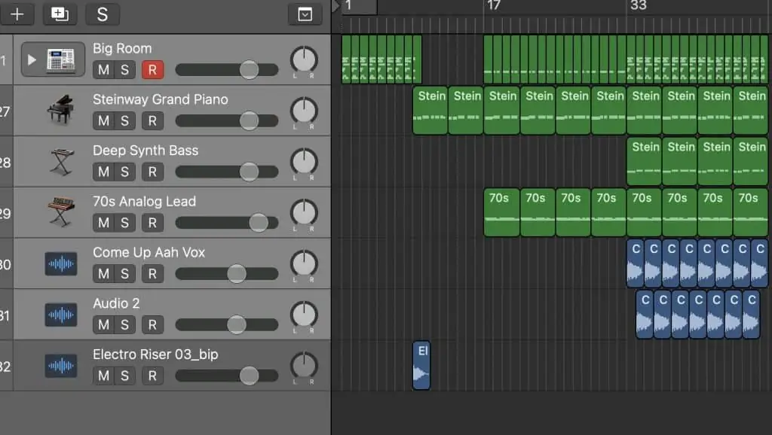Image resolution: width=772 pixels, height=435 pixels.
Task: Click the 70s Analog Lead volume slider
Action: tap(227, 223)
